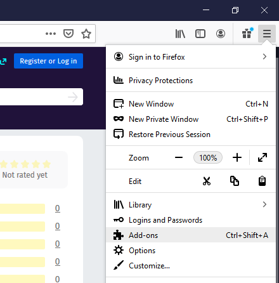The width and height of the screenshot is (279, 283).
Task: Click the private window mask icon
Action: [119, 119]
